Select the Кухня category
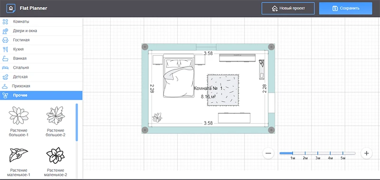This screenshot has height=180, width=380. click(41, 49)
